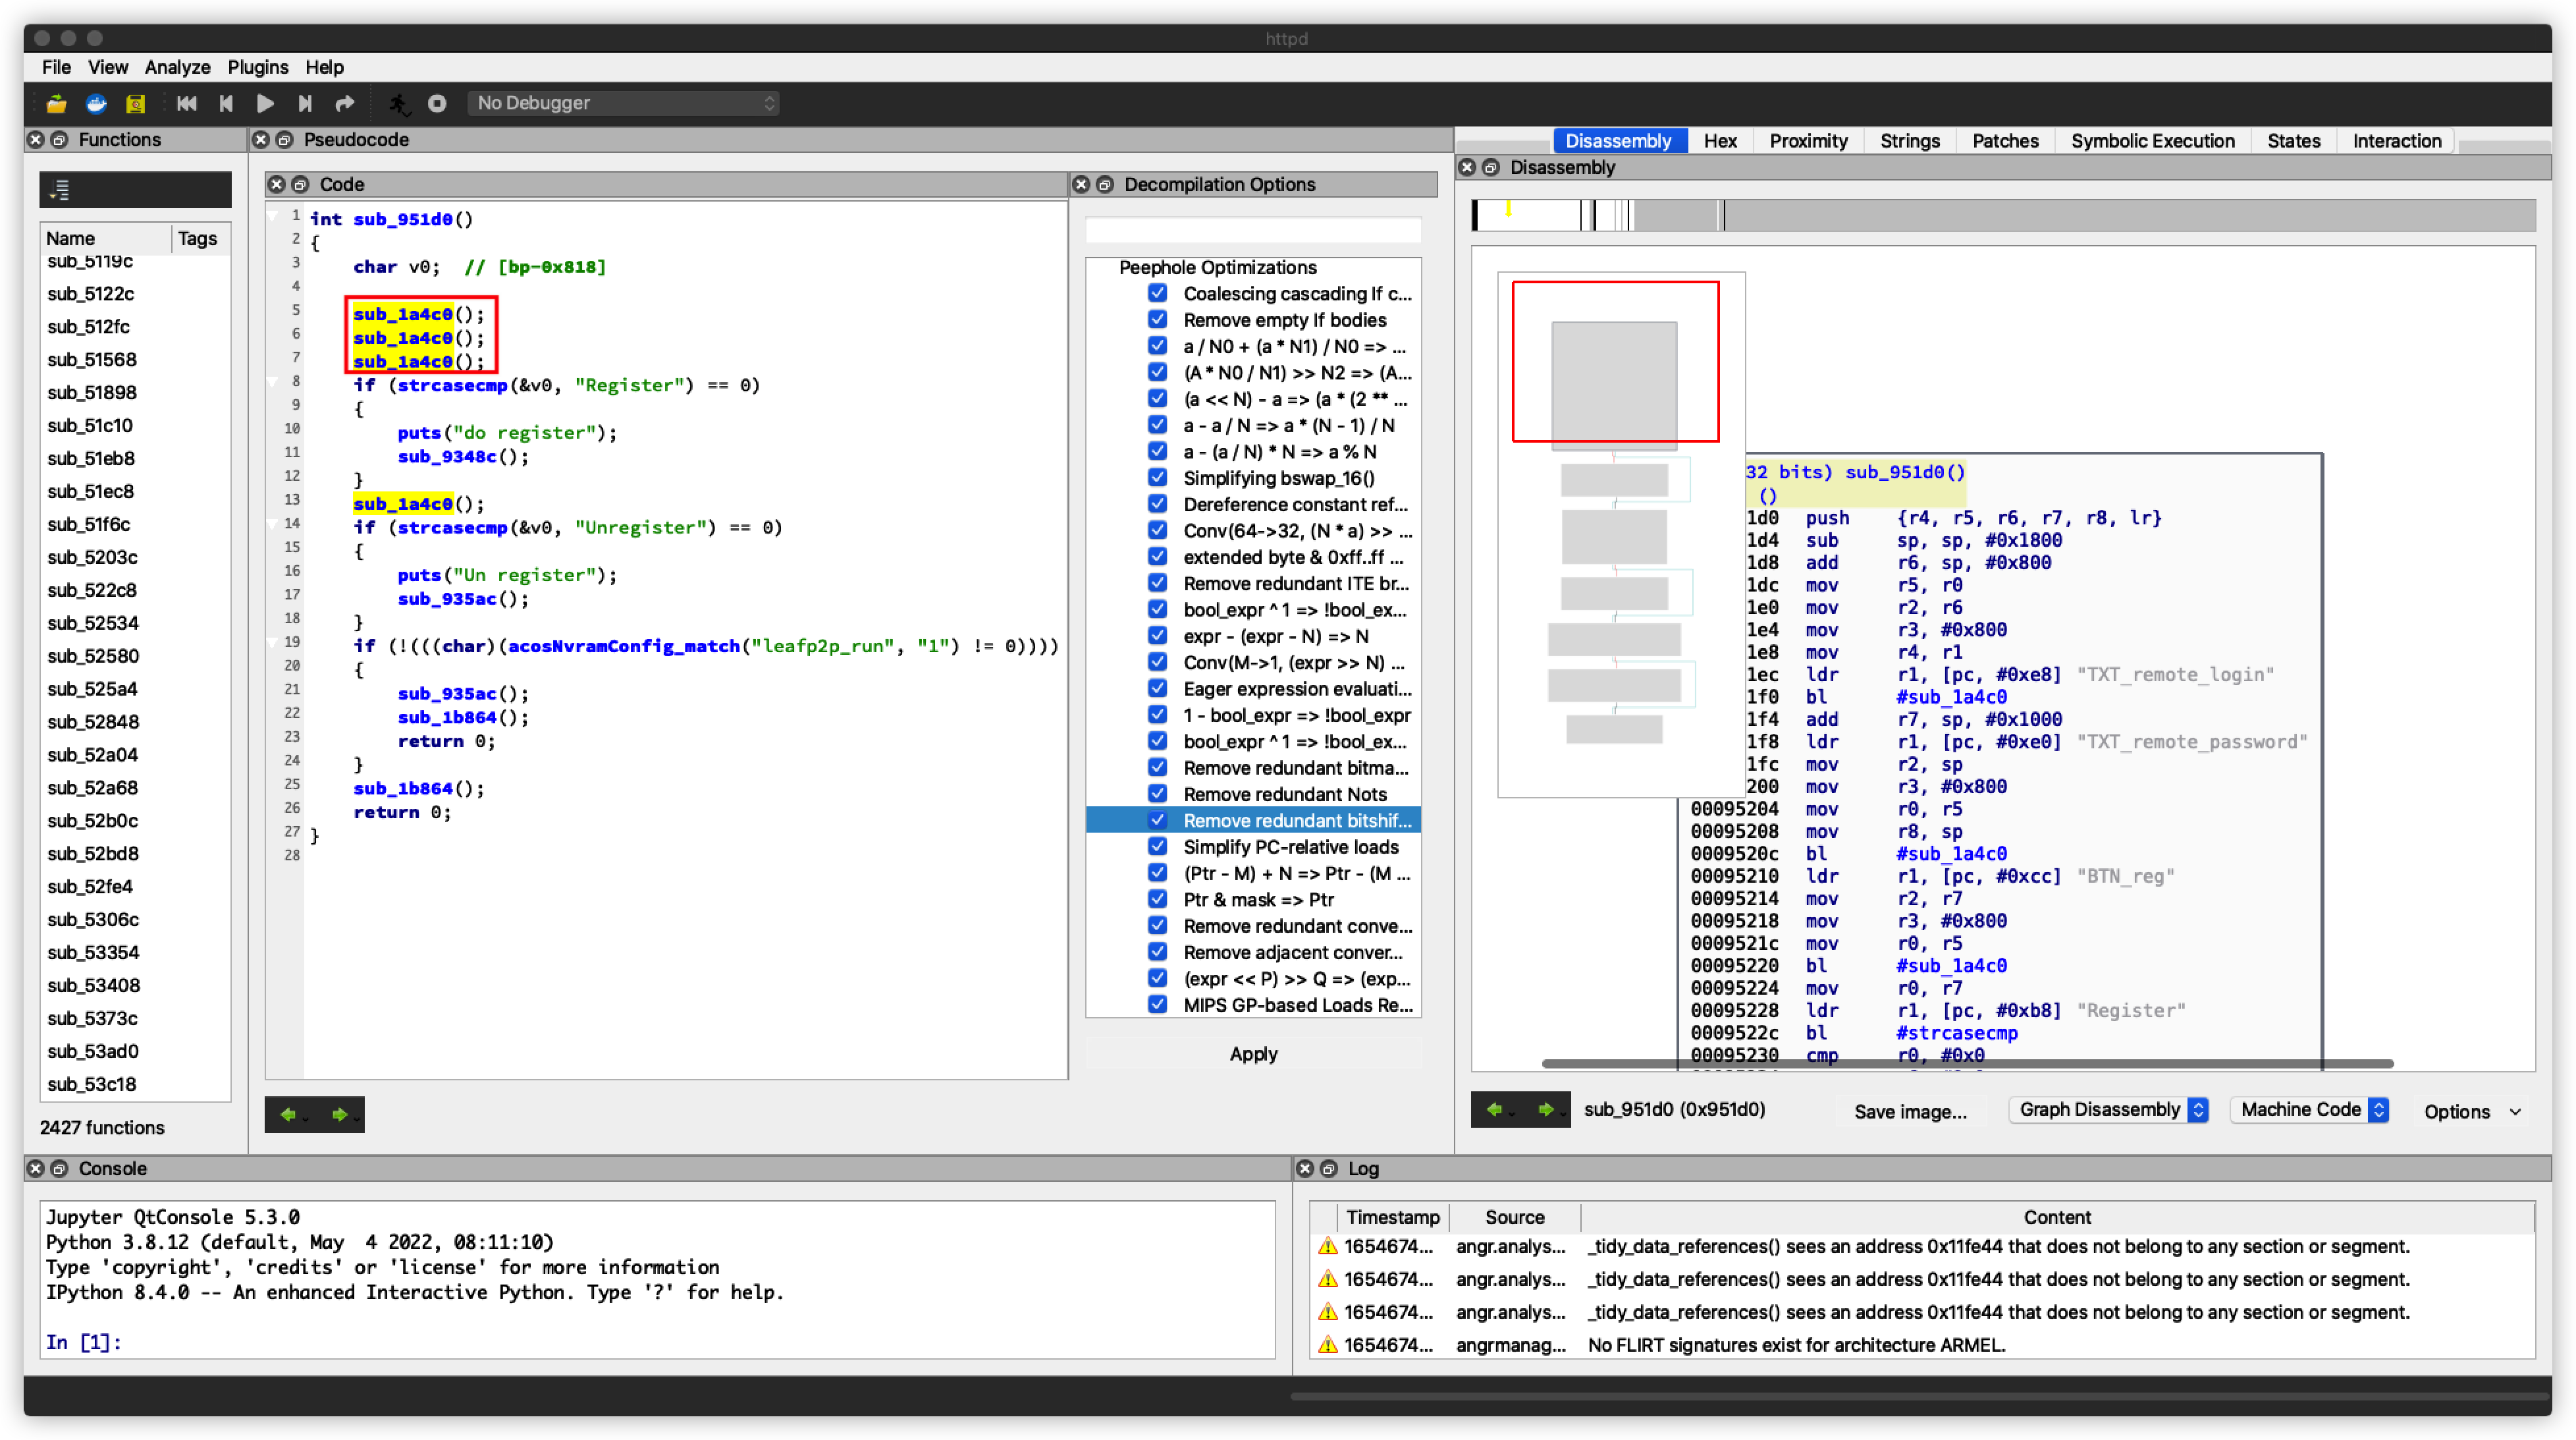2576x1440 pixels.
Task: Click the running-person continue icon
Action: (x=398, y=103)
